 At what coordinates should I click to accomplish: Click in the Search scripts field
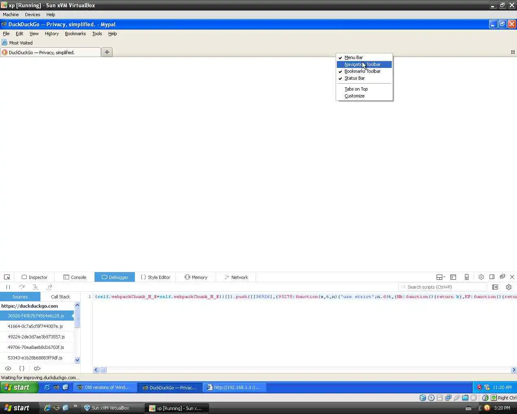443,287
